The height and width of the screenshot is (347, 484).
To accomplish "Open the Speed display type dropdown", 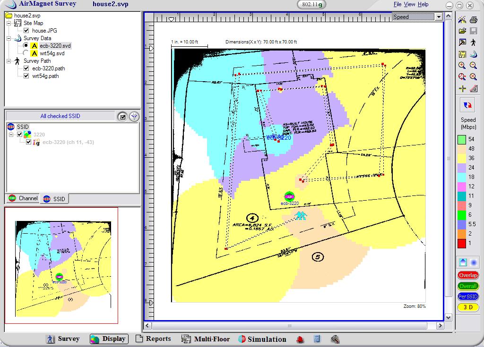I will (439, 17).
